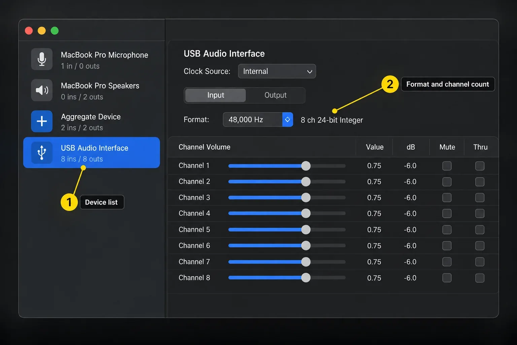Click the Channel 2 value 0.75
Viewport: 517px width, 345px height.
pyautogui.click(x=374, y=182)
